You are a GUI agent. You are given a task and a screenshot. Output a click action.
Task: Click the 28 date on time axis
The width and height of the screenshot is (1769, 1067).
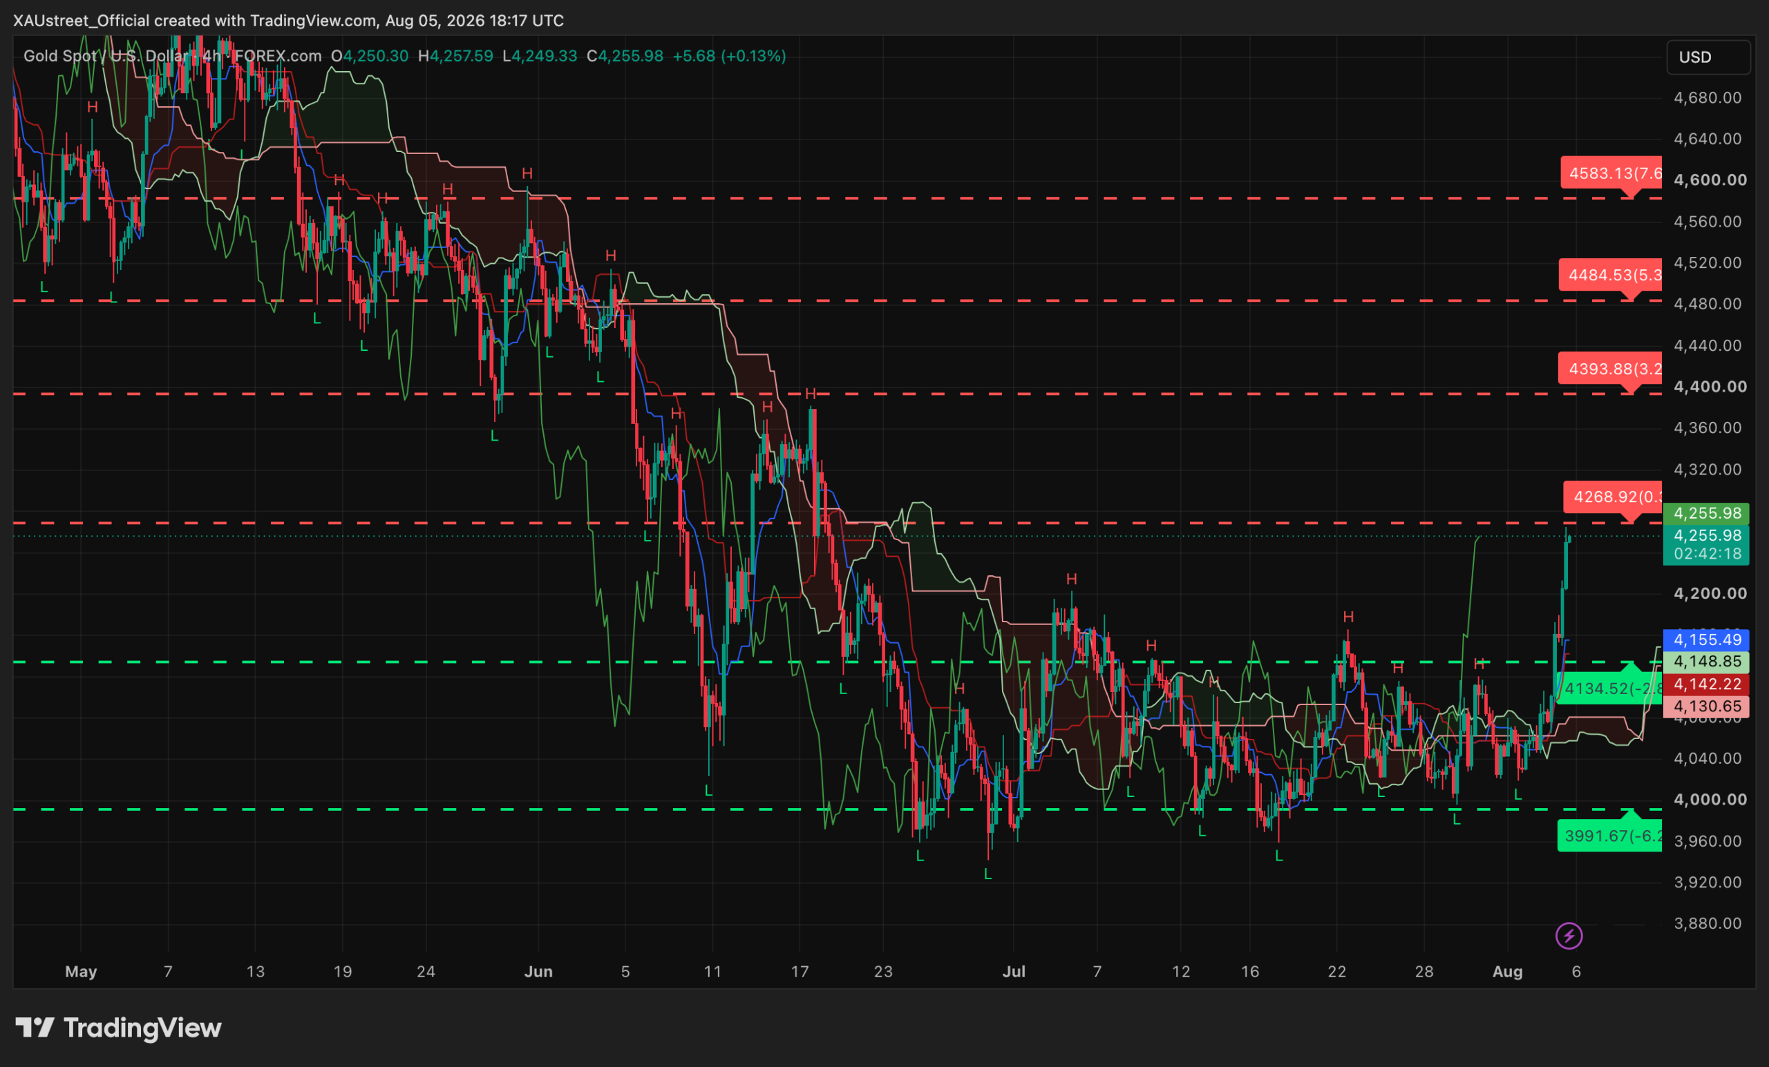pyautogui.click(x=1424, y=972)
